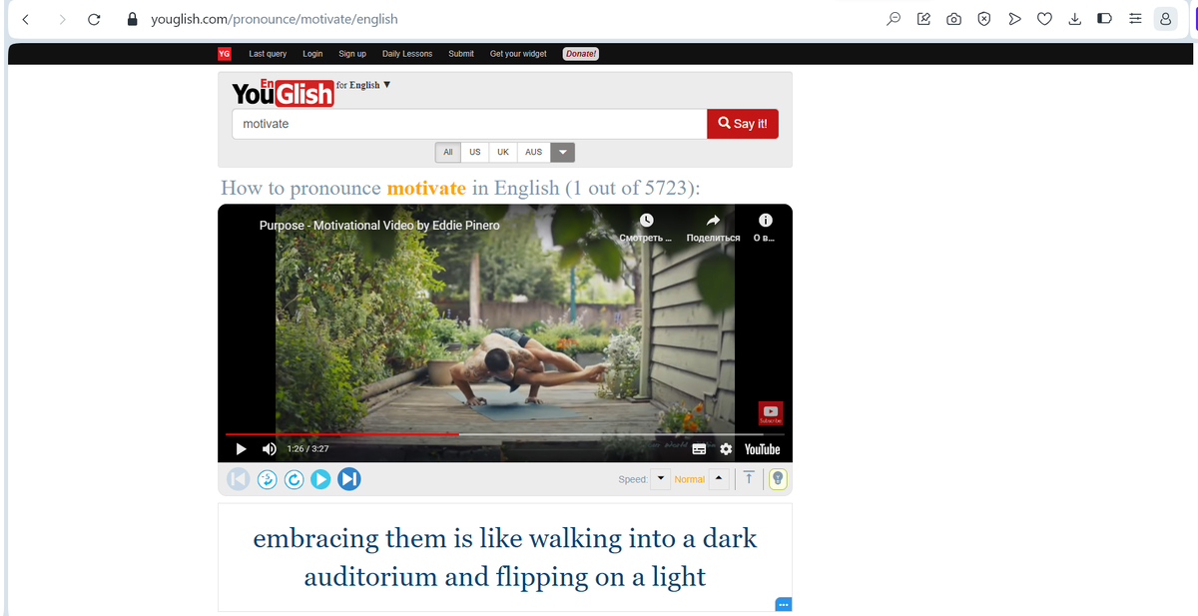Click the red 'Say it!' button
Viewport: 1198px width, 616px height.
742,123
